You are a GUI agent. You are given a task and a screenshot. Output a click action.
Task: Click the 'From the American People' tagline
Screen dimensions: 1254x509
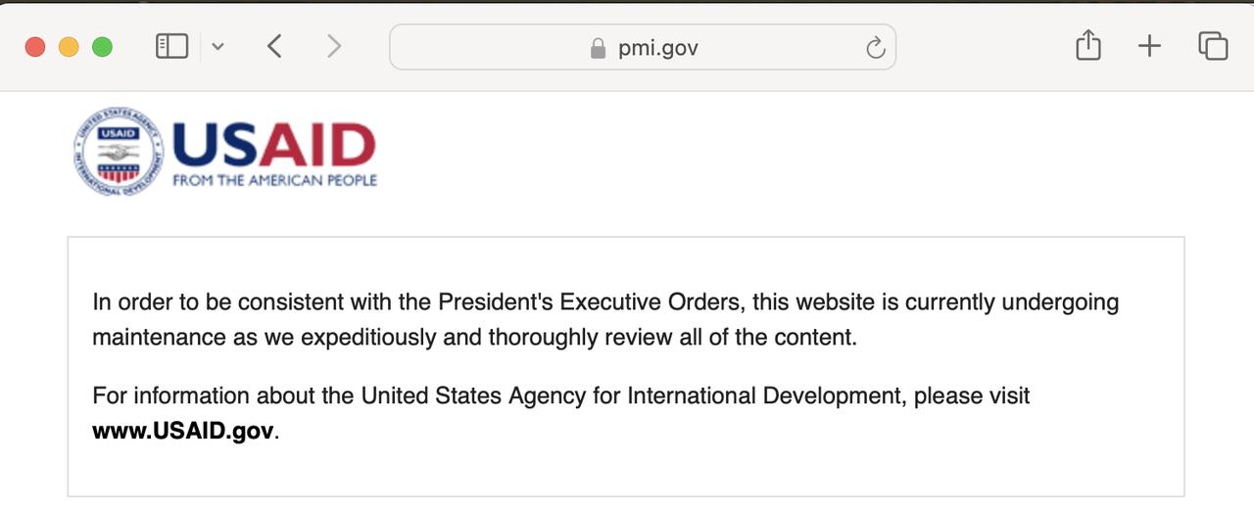pos(274,180)
